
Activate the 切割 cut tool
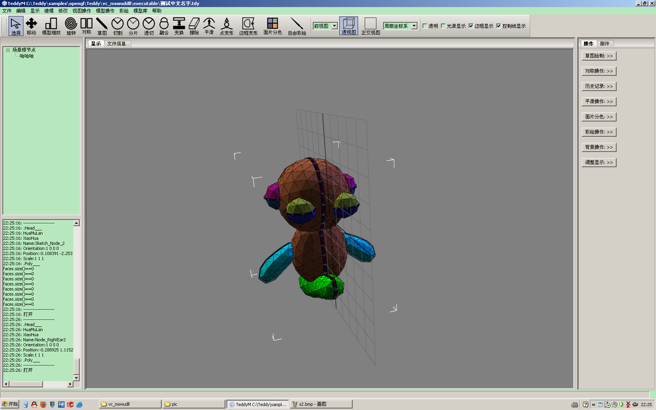coord(118,26)
